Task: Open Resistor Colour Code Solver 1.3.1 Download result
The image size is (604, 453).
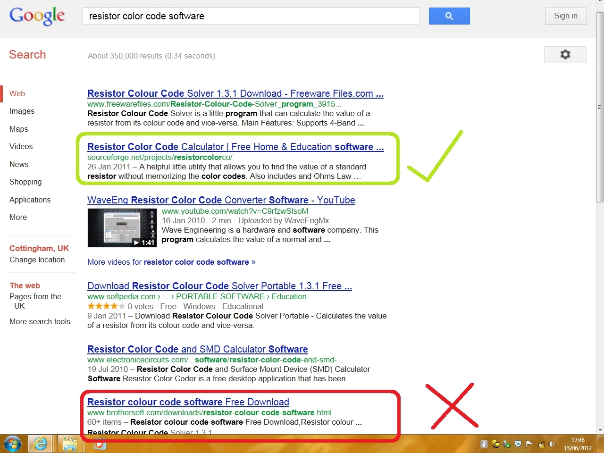Action: [x=235, y=93]
